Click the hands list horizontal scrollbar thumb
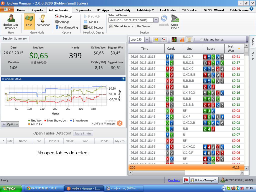The width and height of the screenshot is (256, 192). pyautogui.click(x=159, y=172)
